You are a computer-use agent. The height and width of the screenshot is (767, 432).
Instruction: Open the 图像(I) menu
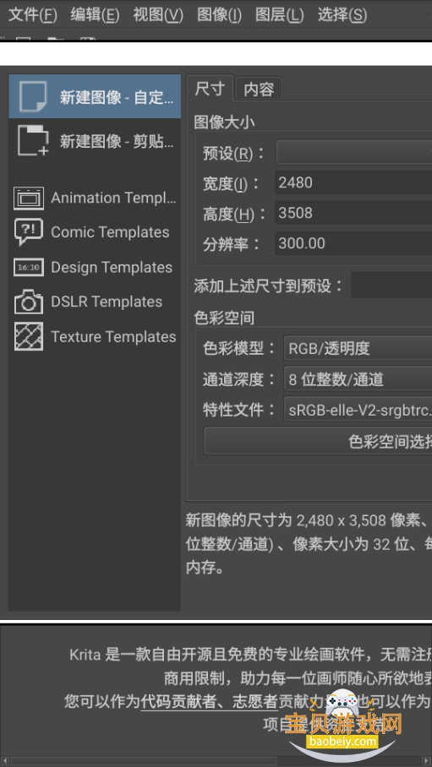coord(219,14)
